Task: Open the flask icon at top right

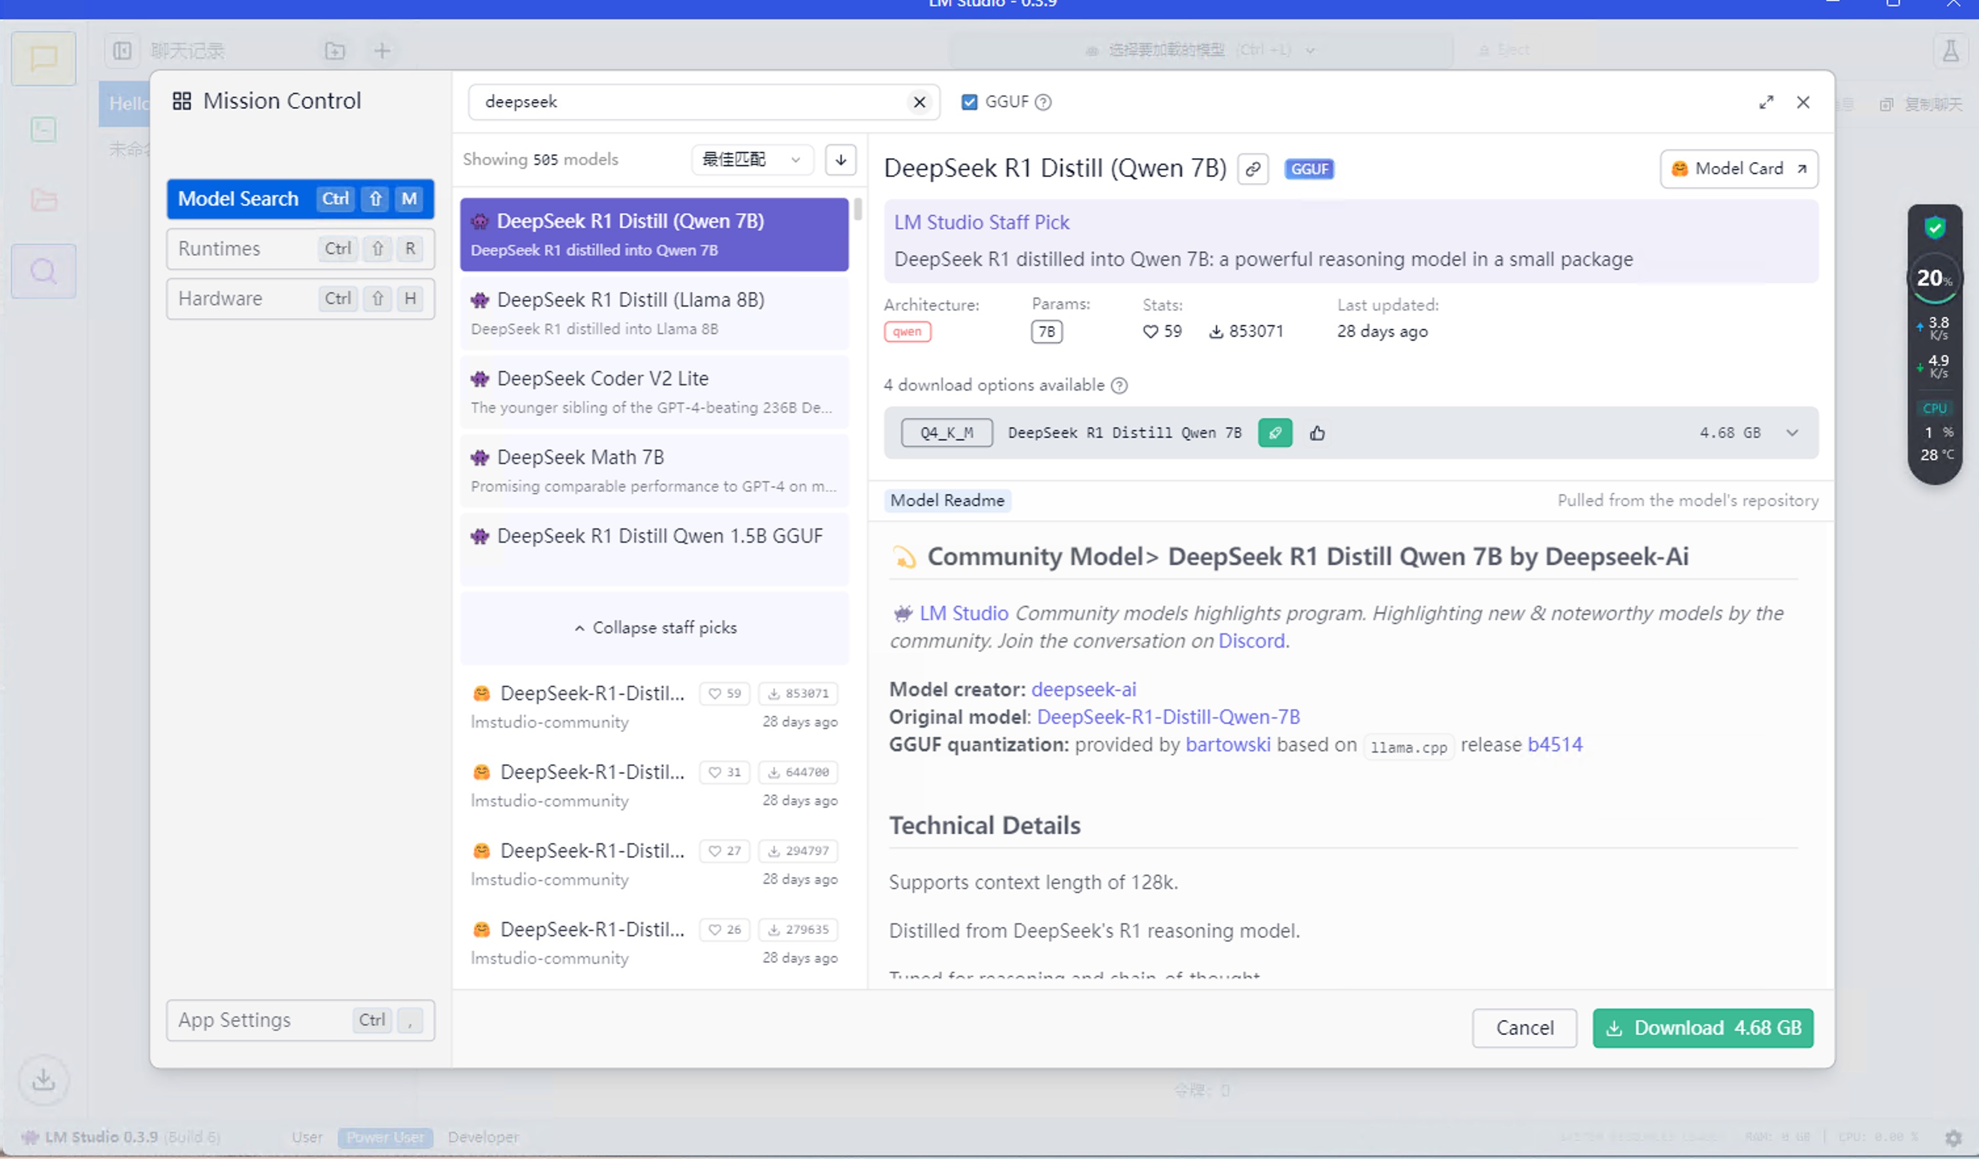Action: [x=1950, y=52]
